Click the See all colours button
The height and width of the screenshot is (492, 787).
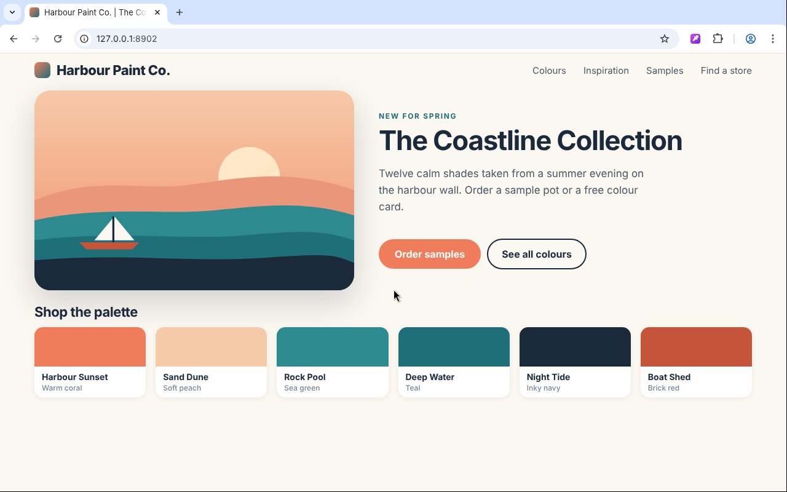(537, 254)
